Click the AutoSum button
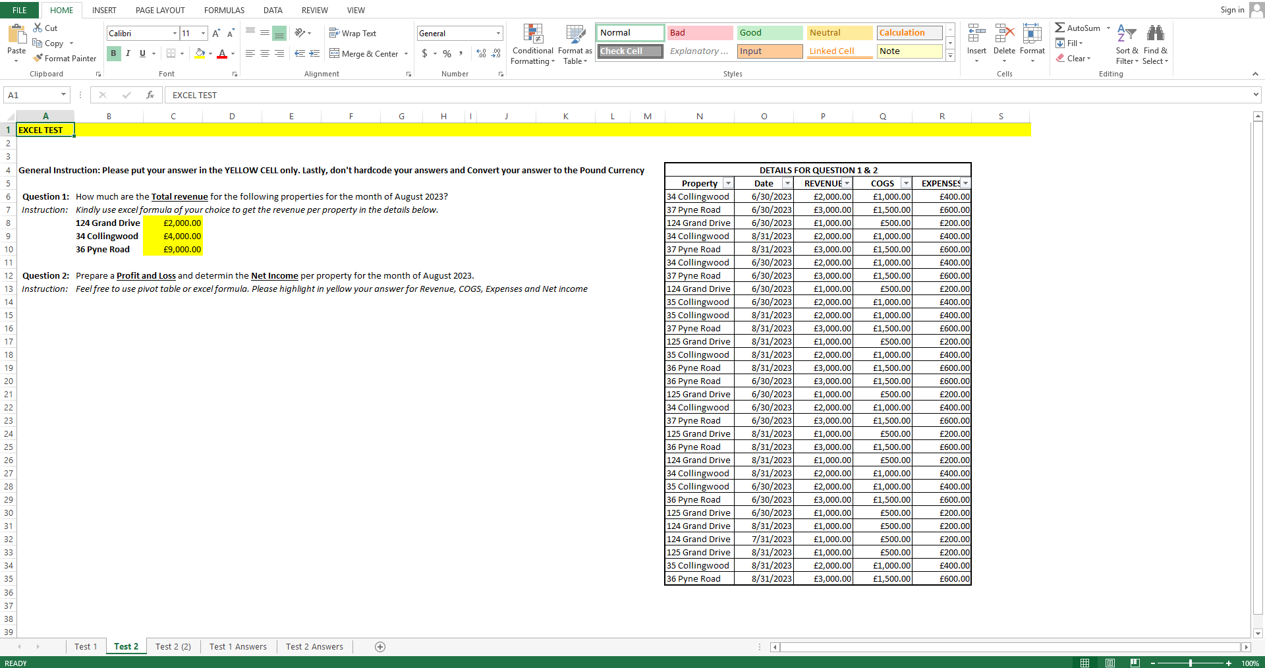 point(1077,28)
